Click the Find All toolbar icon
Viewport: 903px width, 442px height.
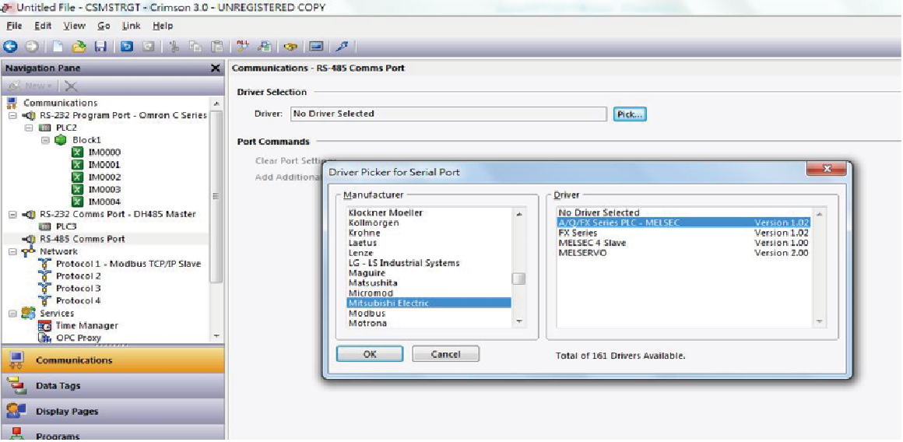coord(243,47)
